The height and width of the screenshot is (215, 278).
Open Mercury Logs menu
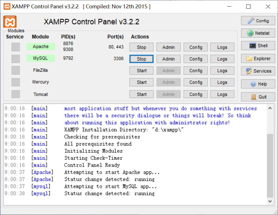tap(222, 82)
